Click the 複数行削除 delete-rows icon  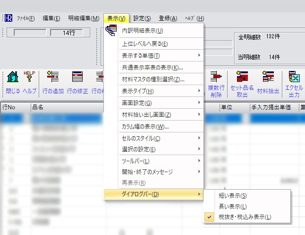[x=216, y=78]
